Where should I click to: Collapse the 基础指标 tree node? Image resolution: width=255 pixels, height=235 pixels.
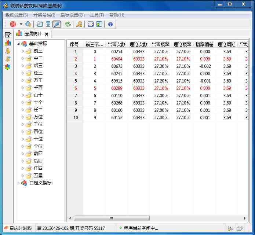pyautogui.click(x=19, y=44)
